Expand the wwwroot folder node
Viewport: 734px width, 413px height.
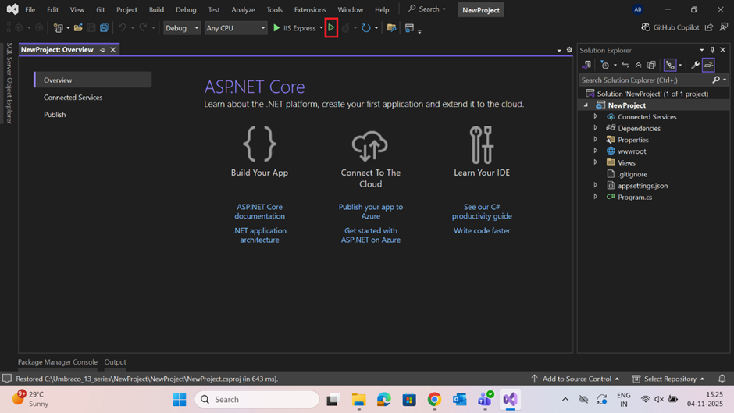(596, 151)
